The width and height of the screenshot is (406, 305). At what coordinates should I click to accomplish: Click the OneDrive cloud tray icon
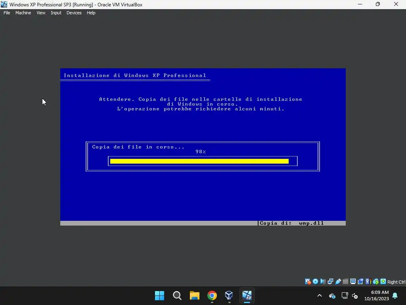coord(332,295)
